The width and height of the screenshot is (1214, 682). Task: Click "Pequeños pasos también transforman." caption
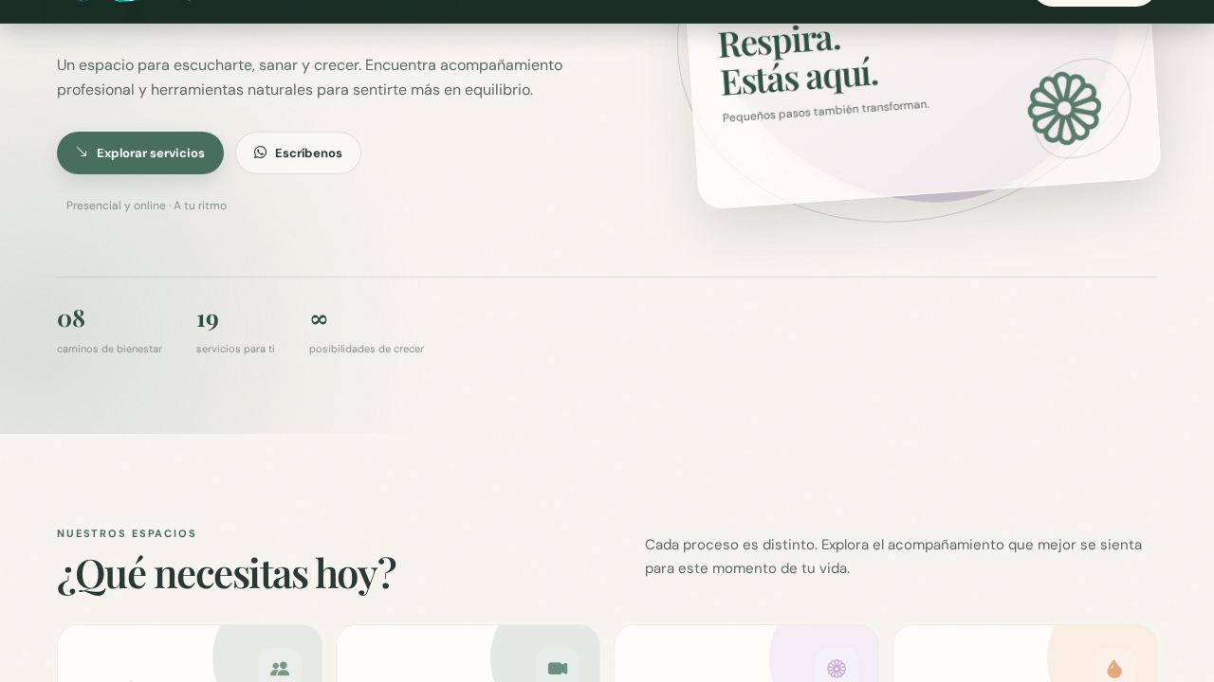825,110
